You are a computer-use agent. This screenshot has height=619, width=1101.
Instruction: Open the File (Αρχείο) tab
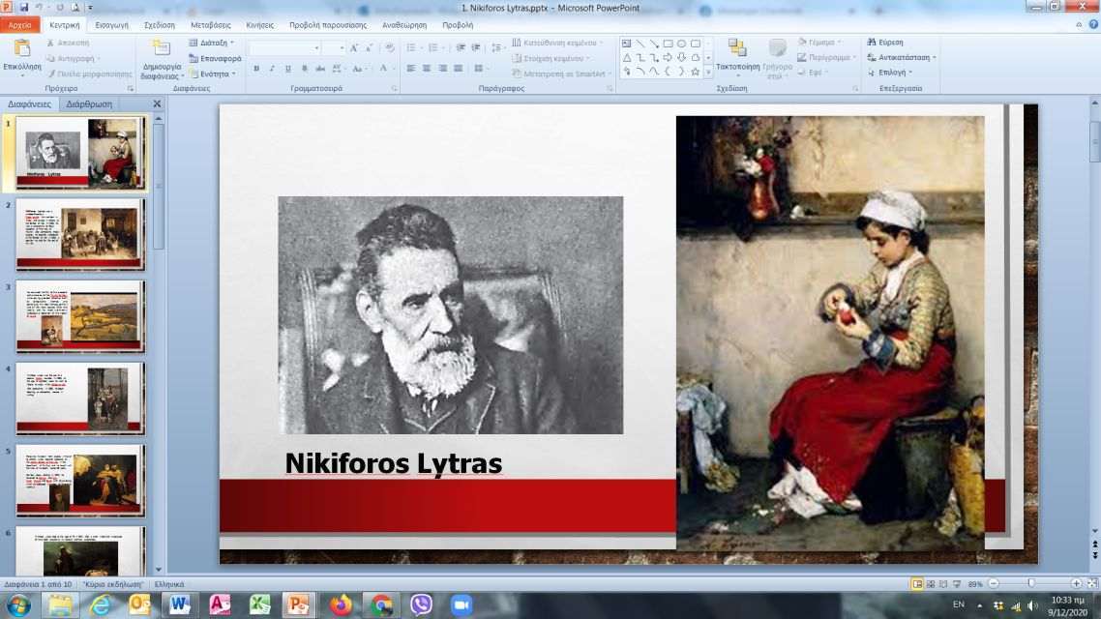click(19, 24)
